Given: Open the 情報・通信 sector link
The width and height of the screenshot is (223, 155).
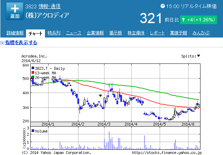Looking at the screenshot, I should 50,6.
